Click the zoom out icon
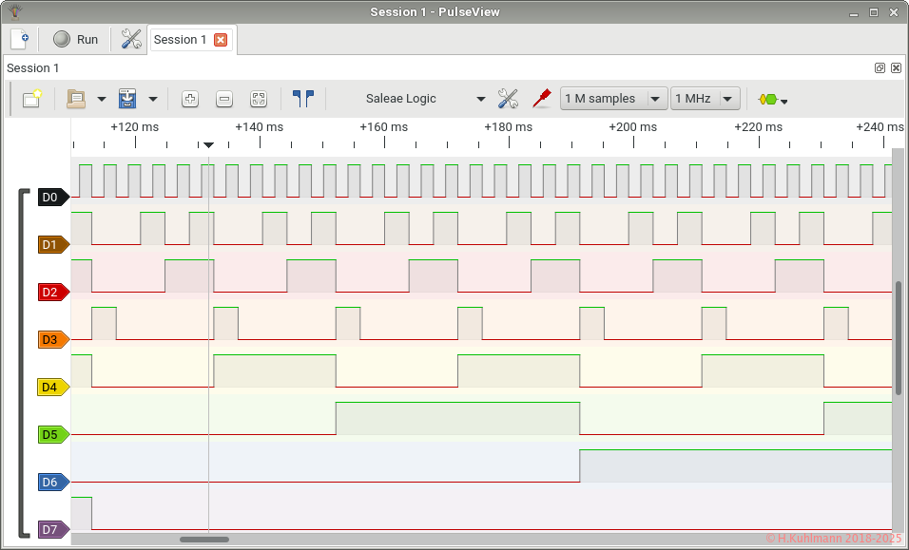The image size is (909, 550). coord(224,99)
